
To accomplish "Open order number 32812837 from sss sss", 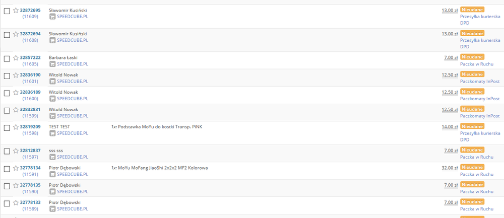I will tap(30, 151).
